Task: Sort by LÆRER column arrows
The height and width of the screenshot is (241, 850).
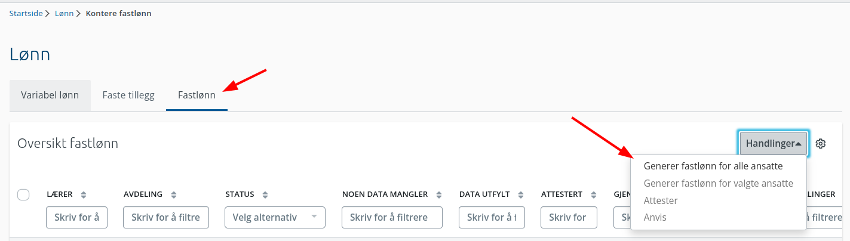Action: tap(84, 194)
